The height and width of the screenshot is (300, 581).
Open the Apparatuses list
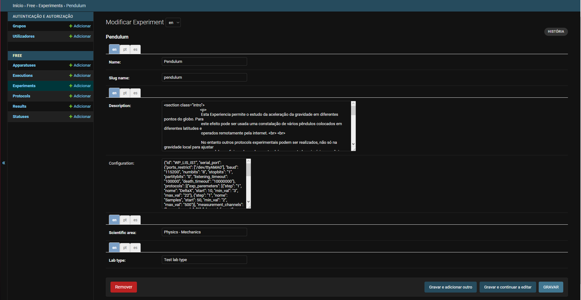[x=24, y=65]
